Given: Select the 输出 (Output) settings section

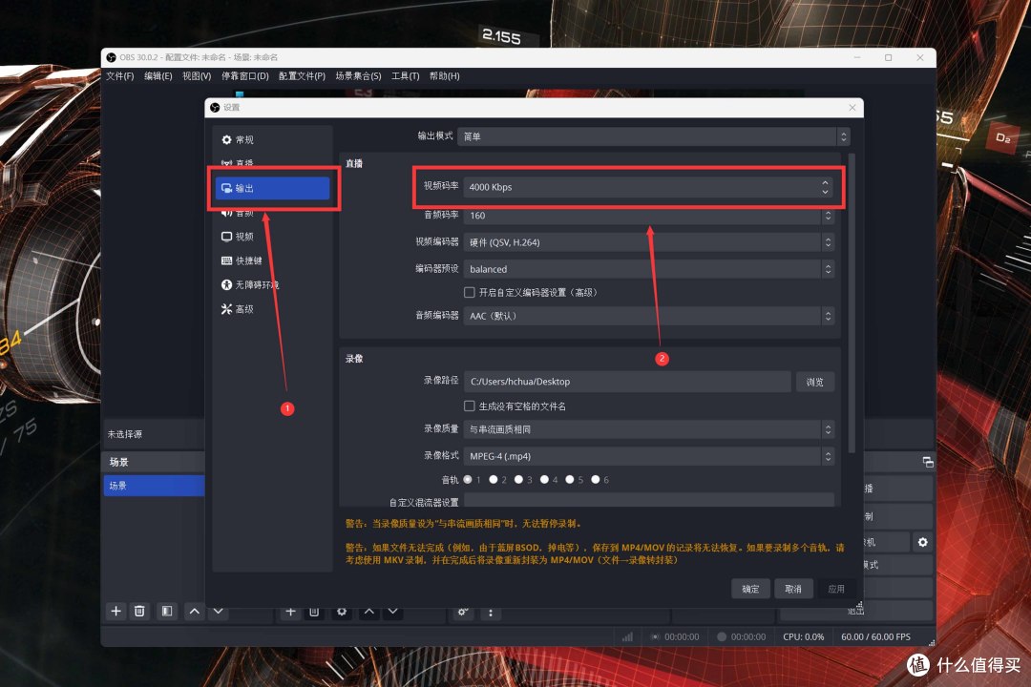Looking at the screenshot, I should click(272, 188).
